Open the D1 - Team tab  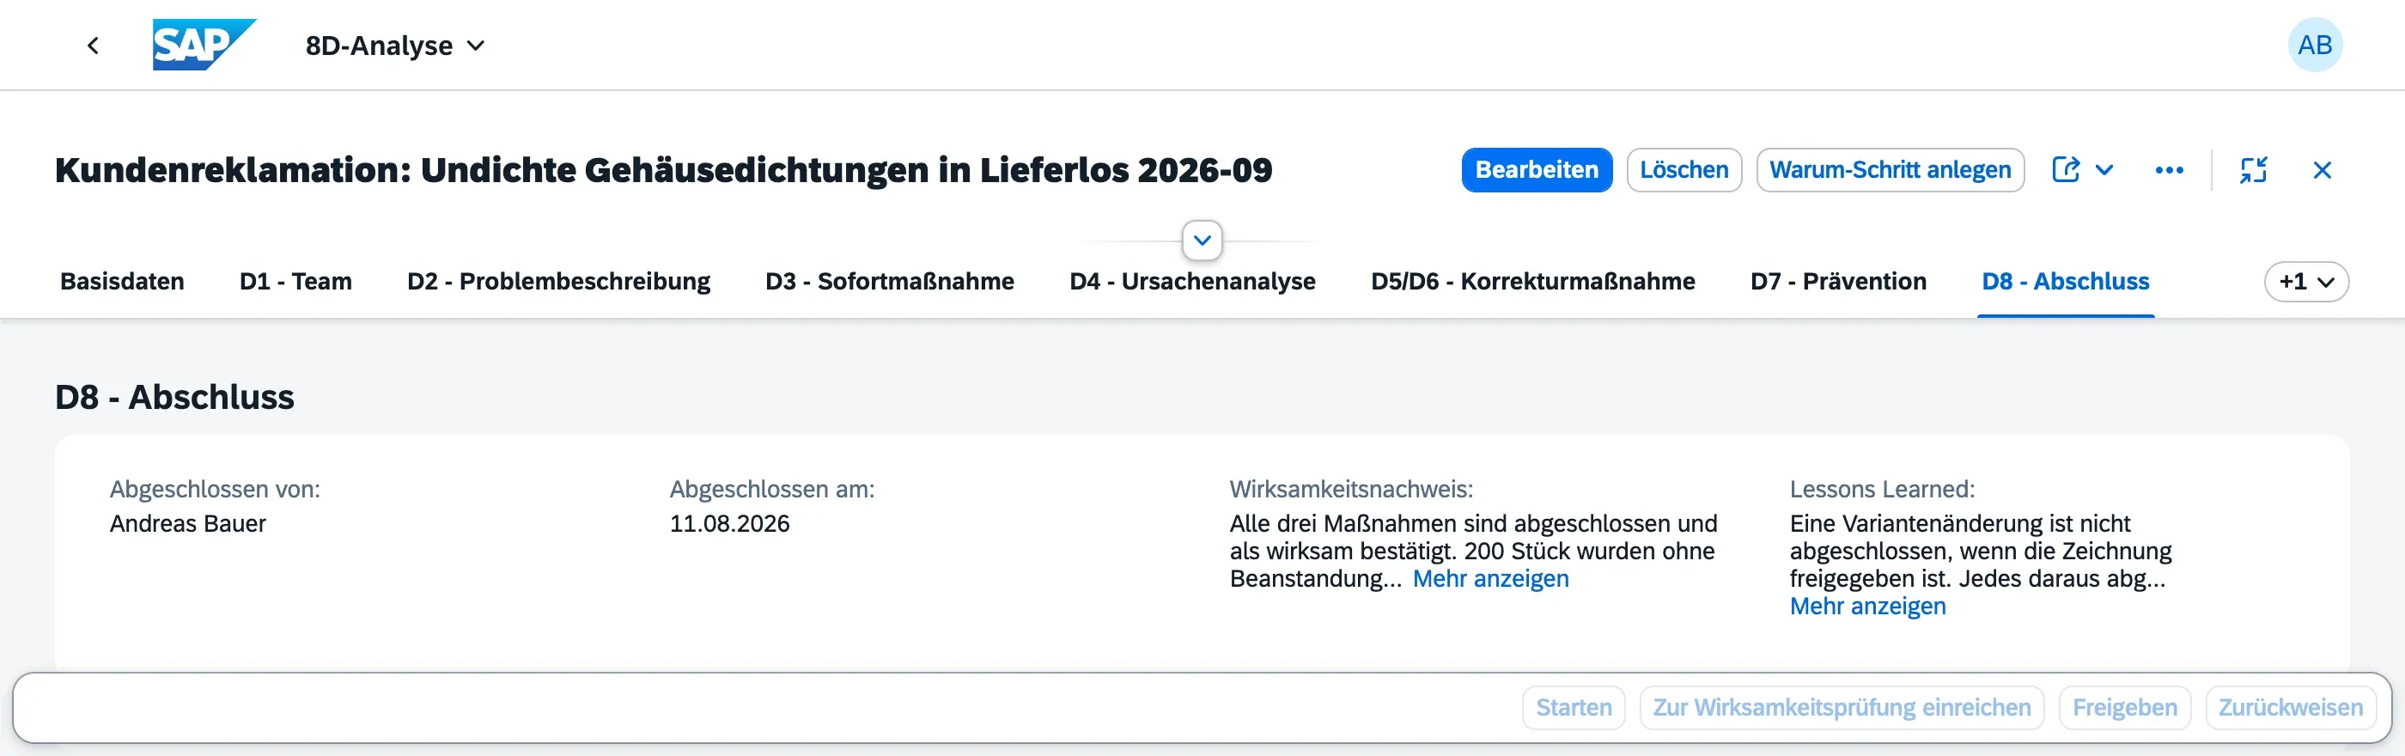(296, 281)
